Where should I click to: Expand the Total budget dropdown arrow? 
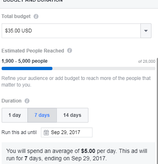146,31
